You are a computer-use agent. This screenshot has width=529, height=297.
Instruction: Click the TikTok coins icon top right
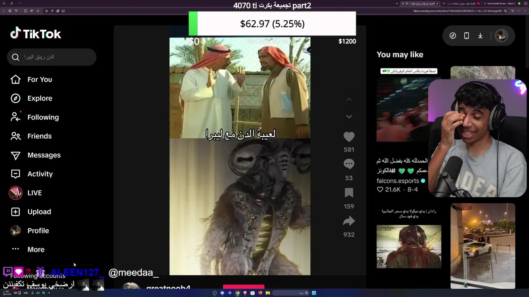coord(453,36)
